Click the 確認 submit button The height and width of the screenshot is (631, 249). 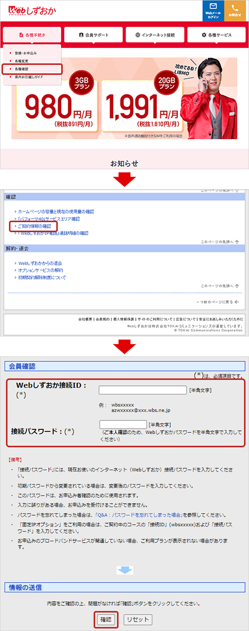tap(107, 620)
